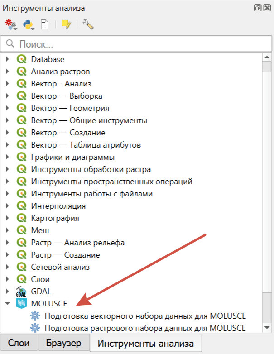Click the scrollbar up arrow
Viewport: 274px width, 354px height.
tap(267, 57)
